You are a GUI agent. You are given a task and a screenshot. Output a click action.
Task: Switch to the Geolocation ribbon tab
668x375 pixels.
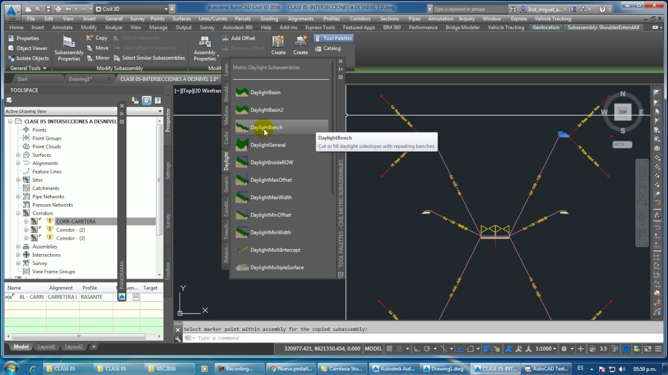[546, 28]
